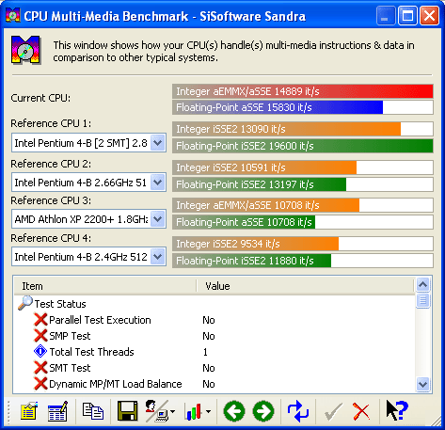Click the context help cursor icon
Screen dimensions: 445x430
tap(397, 410)
